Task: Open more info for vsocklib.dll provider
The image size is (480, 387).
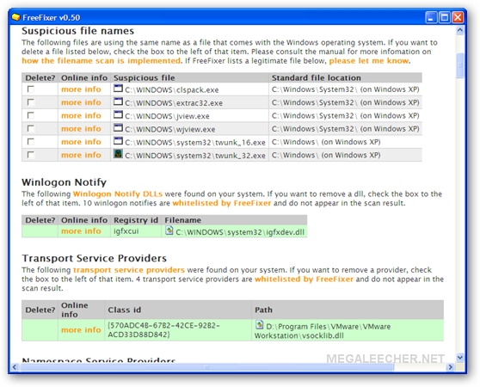Action: click(x=81, y=329)
